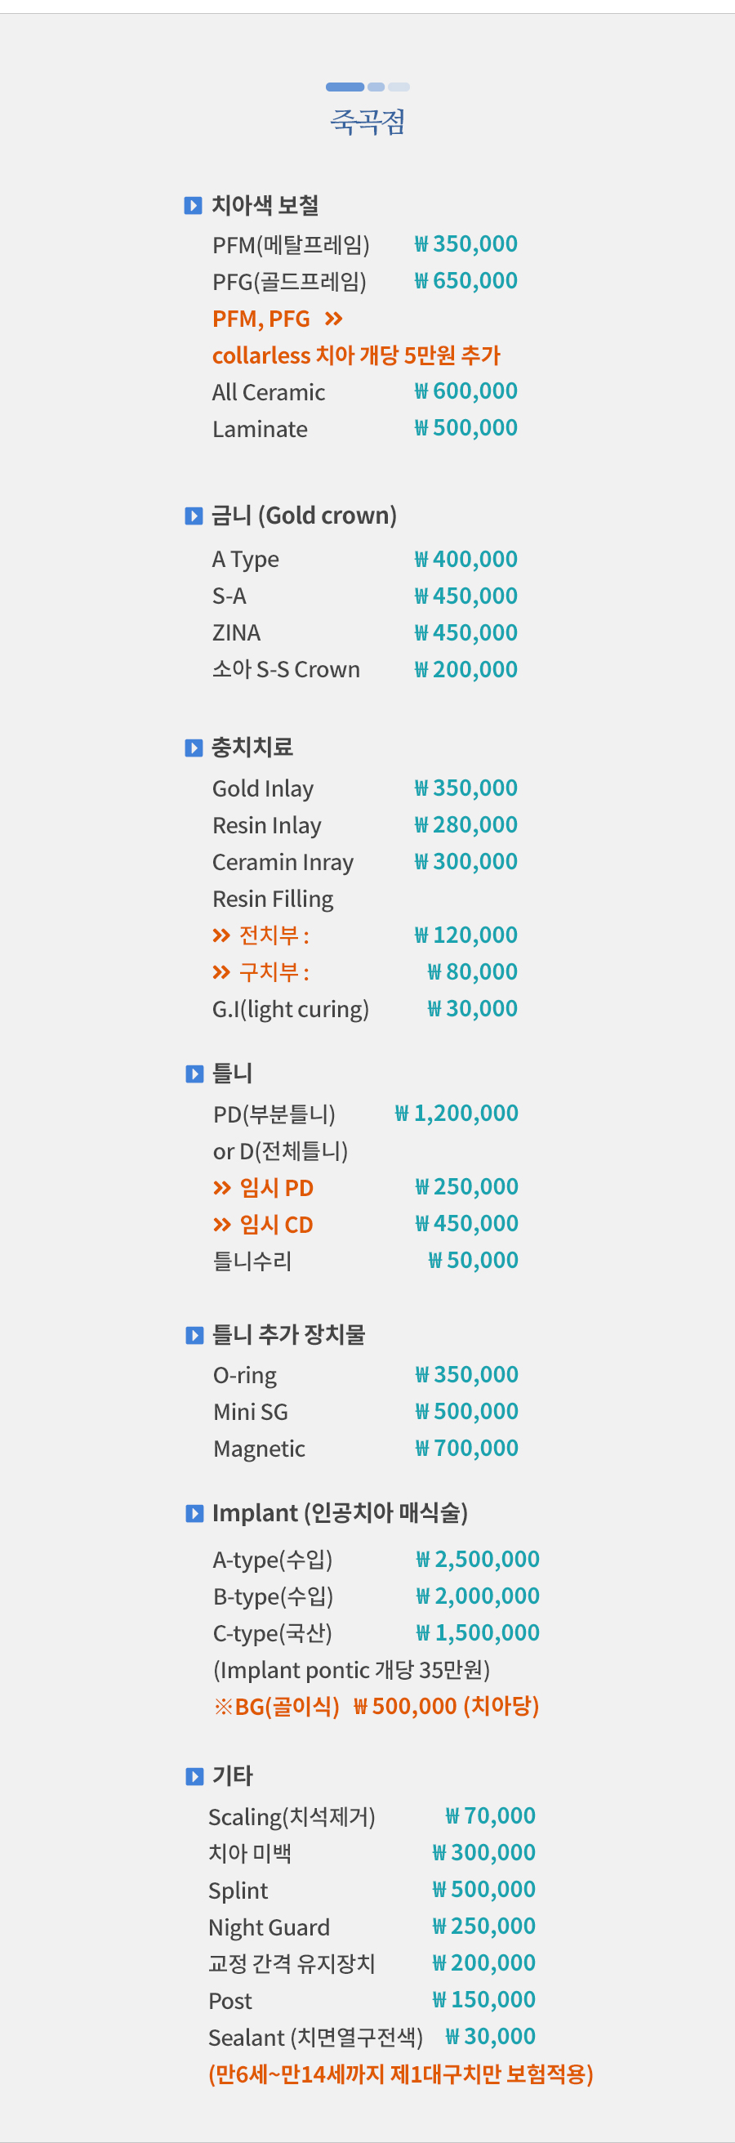Click the orange chevron after PFM, PFG

[333, 319]
